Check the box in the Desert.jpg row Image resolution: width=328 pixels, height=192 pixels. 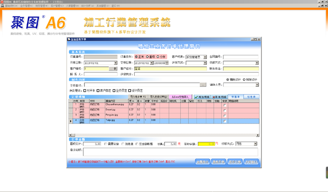tap(225, 110)
